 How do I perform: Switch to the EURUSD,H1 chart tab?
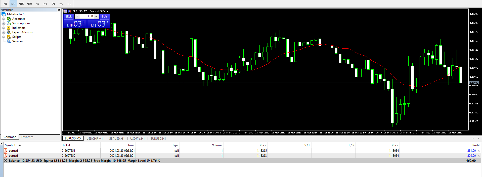coord(158,139)
